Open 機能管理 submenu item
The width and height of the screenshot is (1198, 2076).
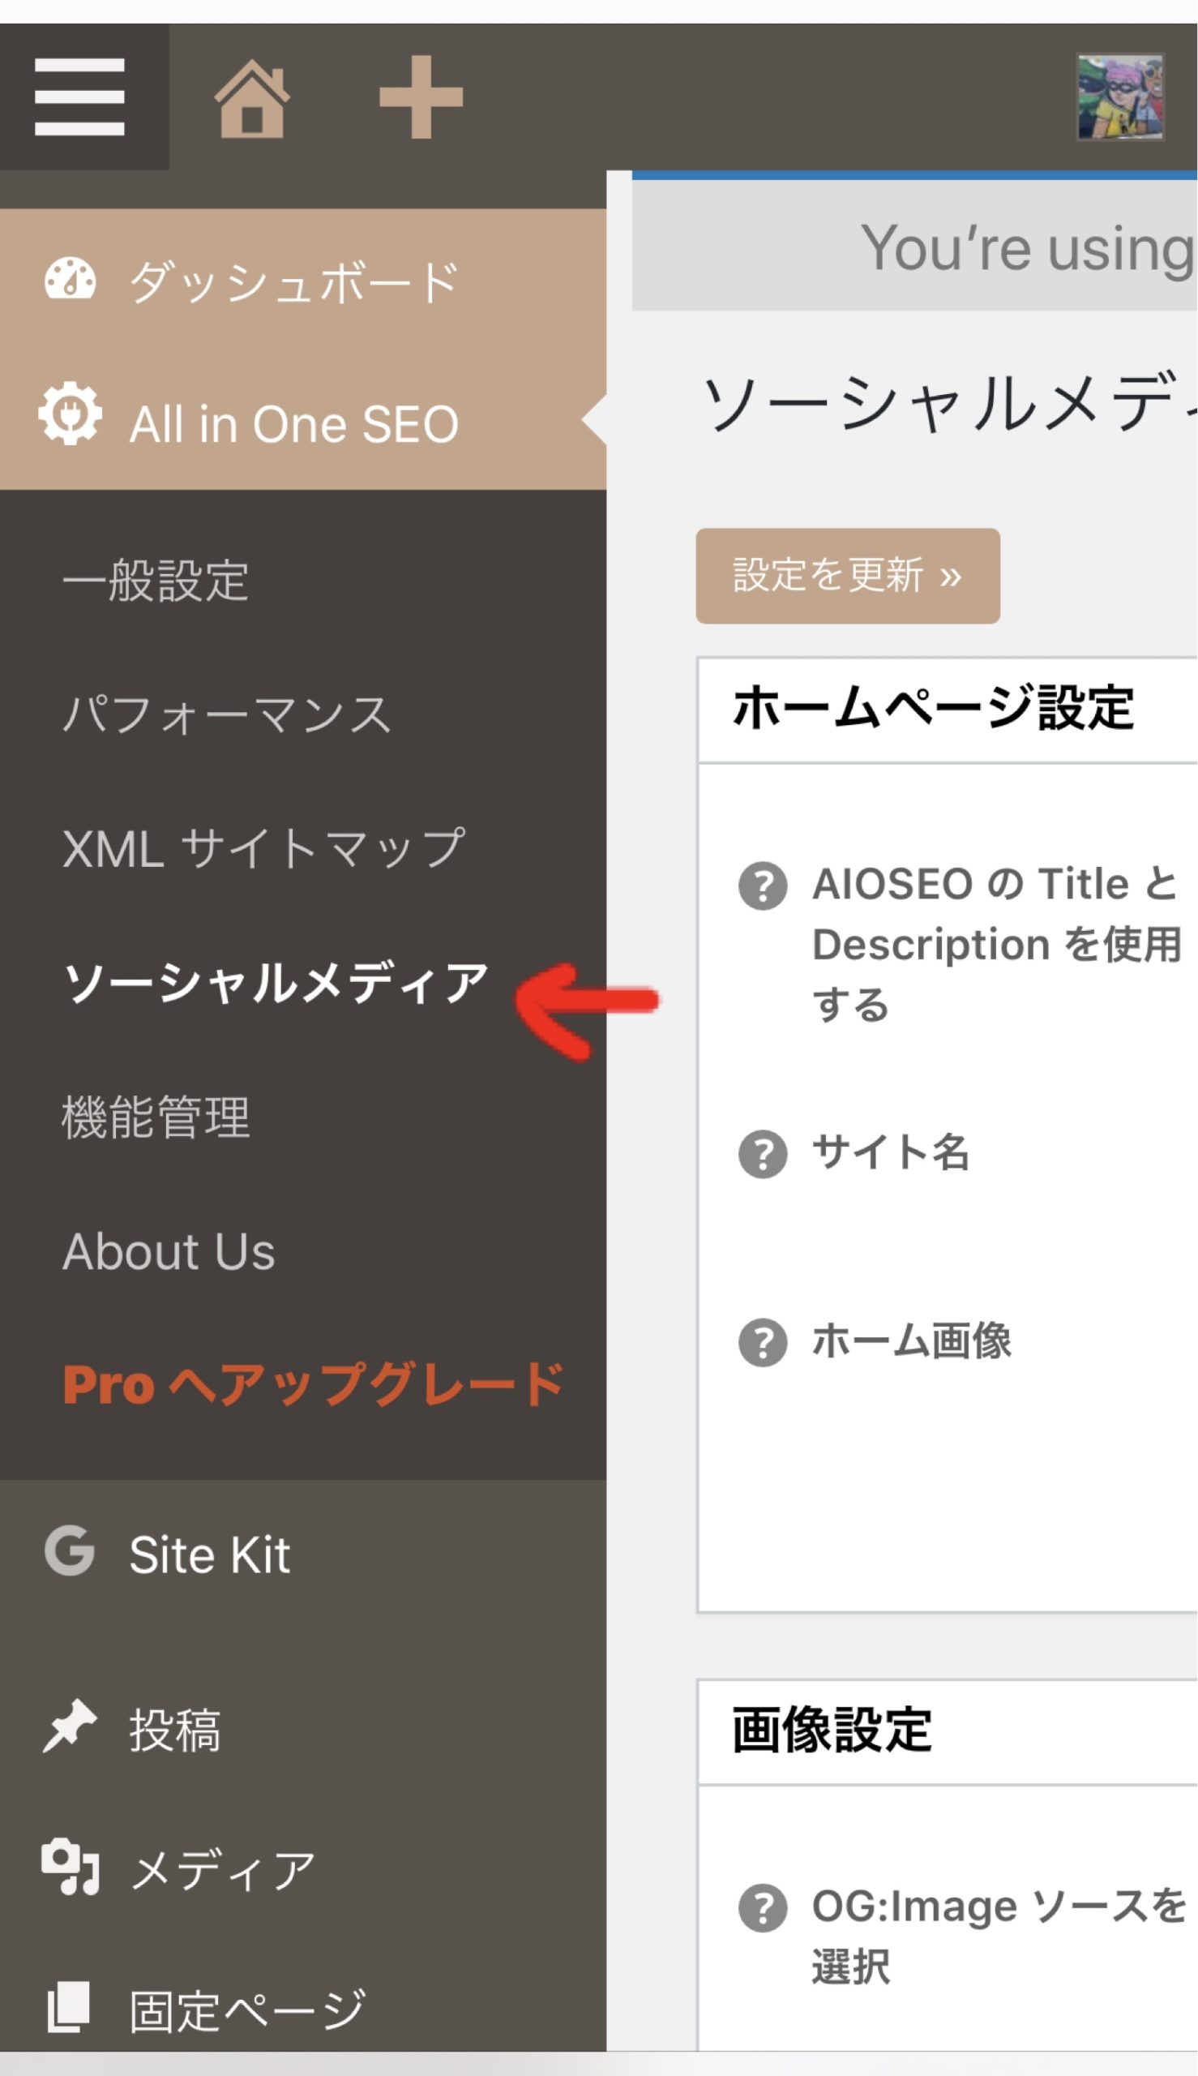156,1117
